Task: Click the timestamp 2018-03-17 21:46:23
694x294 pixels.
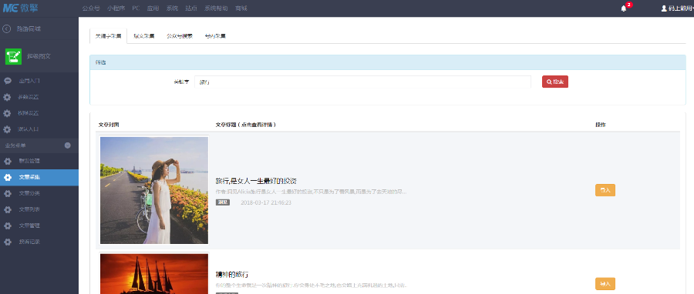Action: (x=265, y=202)
